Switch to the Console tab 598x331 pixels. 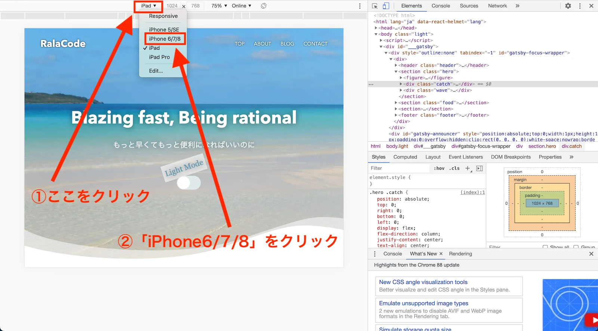point(441,6)
